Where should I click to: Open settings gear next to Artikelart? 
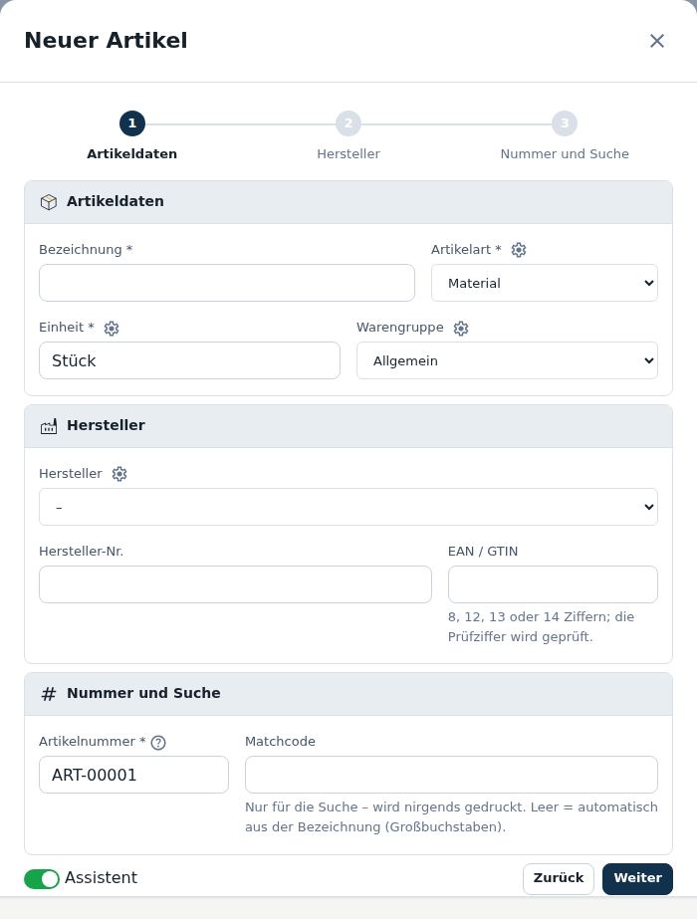518,250
